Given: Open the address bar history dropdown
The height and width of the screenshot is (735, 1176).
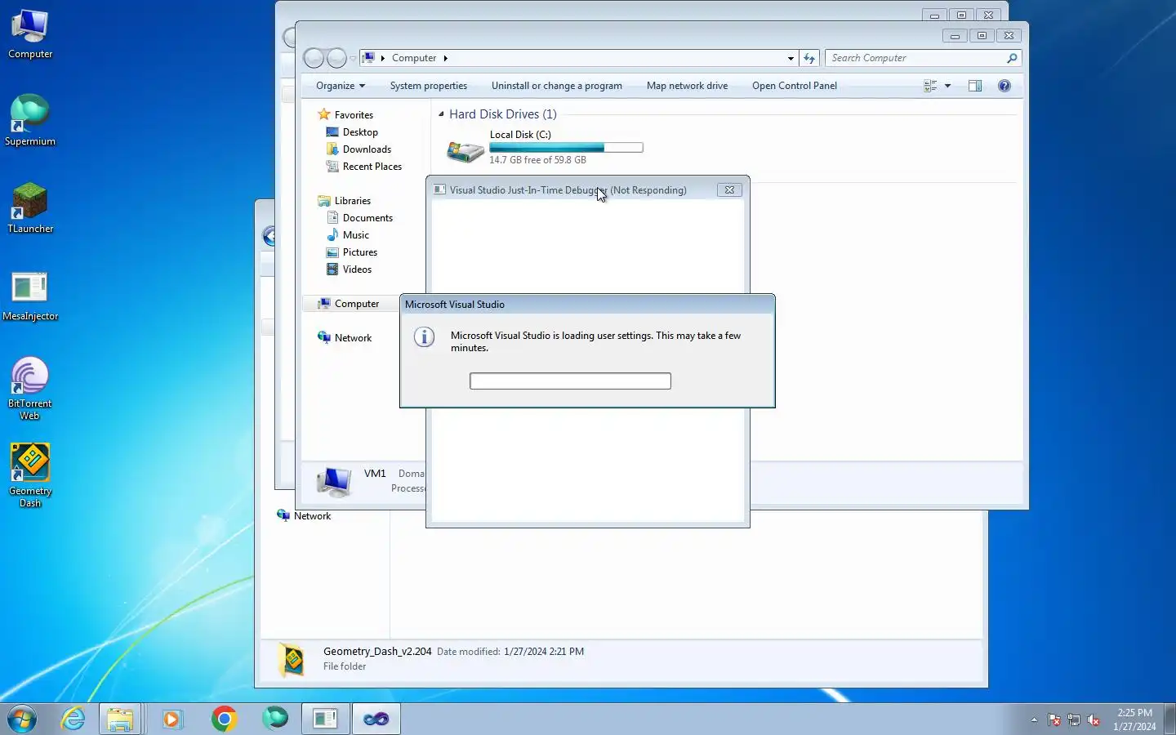Looking at the screenshot, I should pyautogui.click(x=791, y=58).
